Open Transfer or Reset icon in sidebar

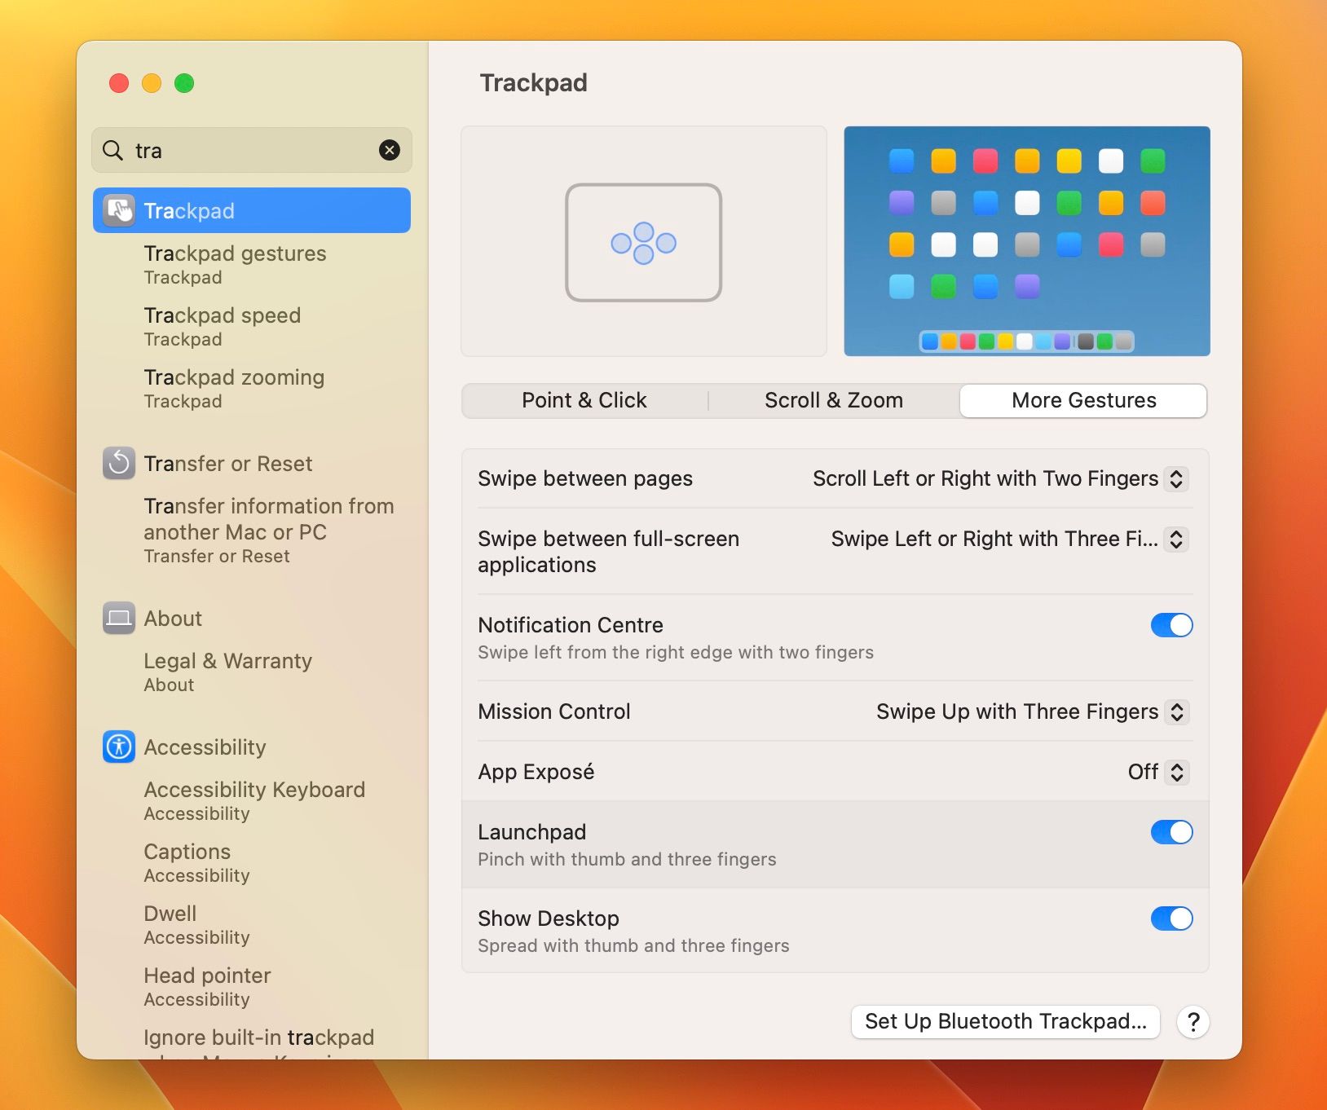[119, 464]
